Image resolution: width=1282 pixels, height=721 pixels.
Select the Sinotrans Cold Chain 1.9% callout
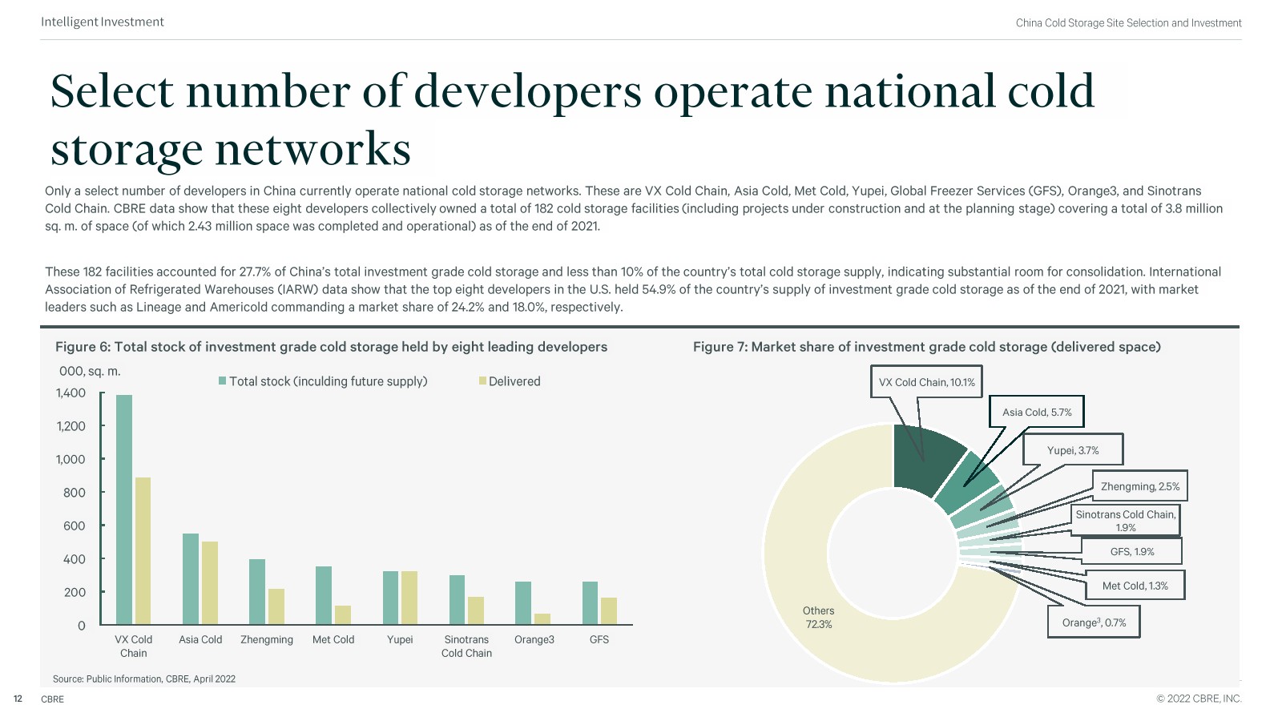[x=1125, y=521]
